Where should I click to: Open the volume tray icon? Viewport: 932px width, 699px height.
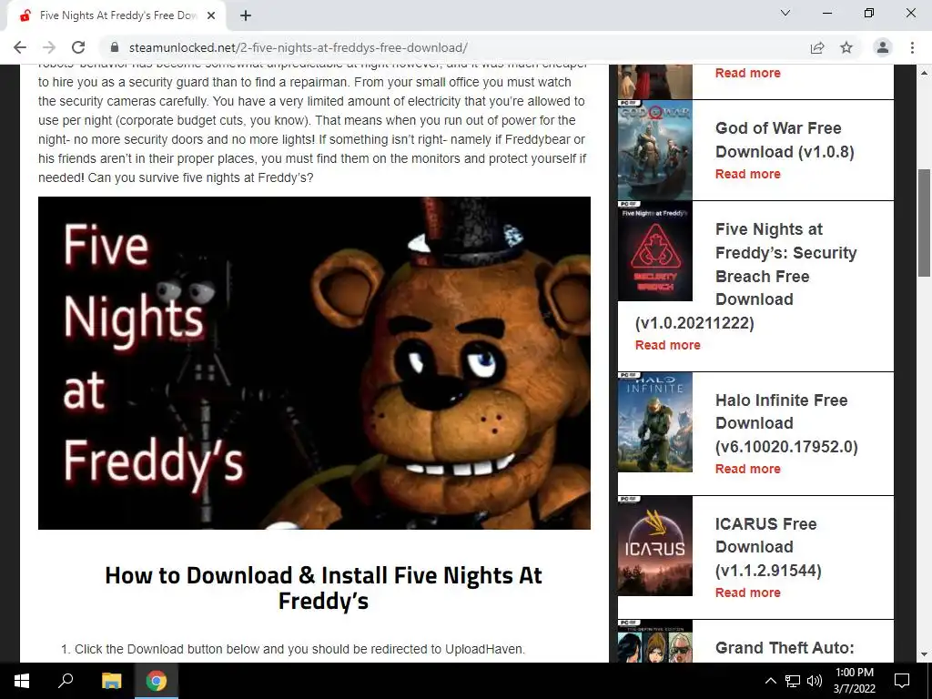click(x=815, y=681)
